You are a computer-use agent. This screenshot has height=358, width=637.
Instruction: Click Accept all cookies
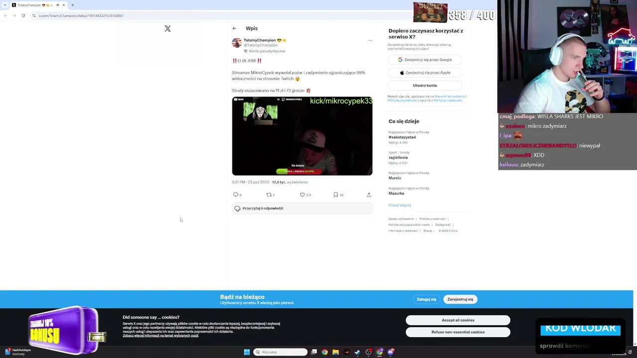(x=458, y=320)
